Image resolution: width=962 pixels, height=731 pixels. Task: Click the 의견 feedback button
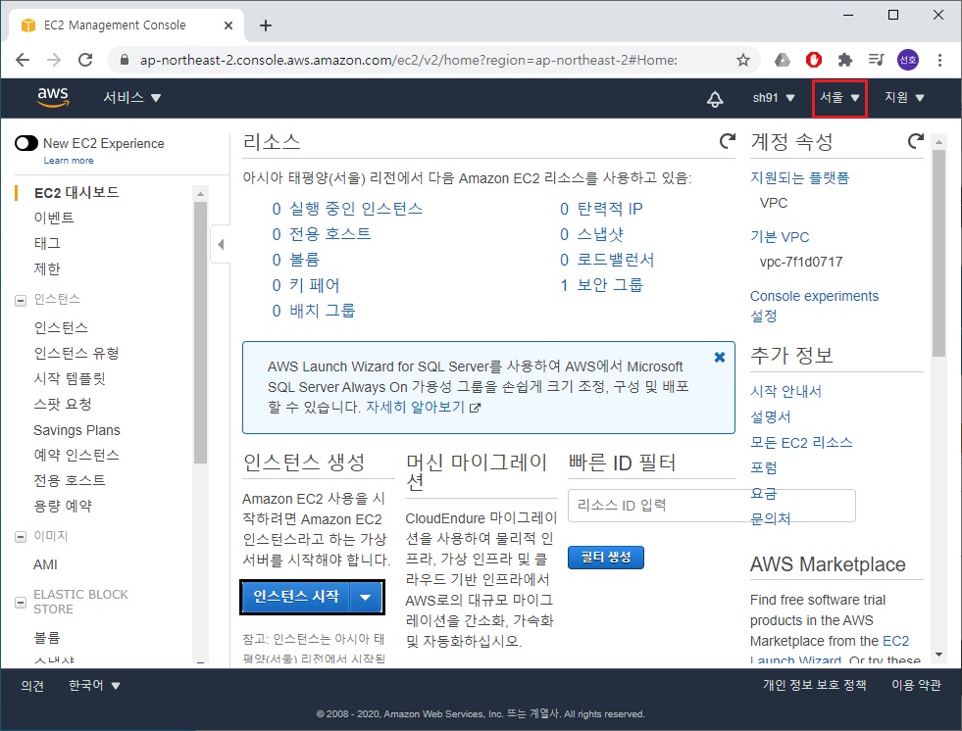32,685
